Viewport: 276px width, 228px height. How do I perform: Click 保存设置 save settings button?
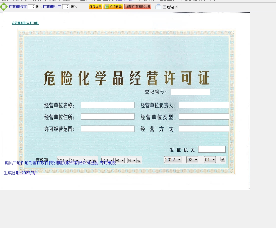(x=96, y=7)
